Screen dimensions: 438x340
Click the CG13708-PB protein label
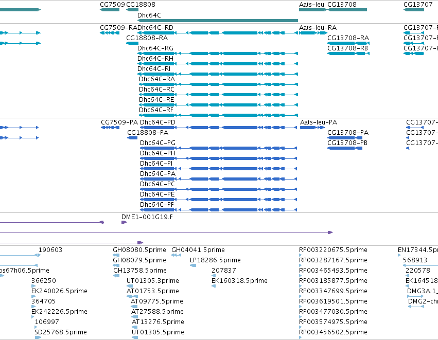point(347,143)
